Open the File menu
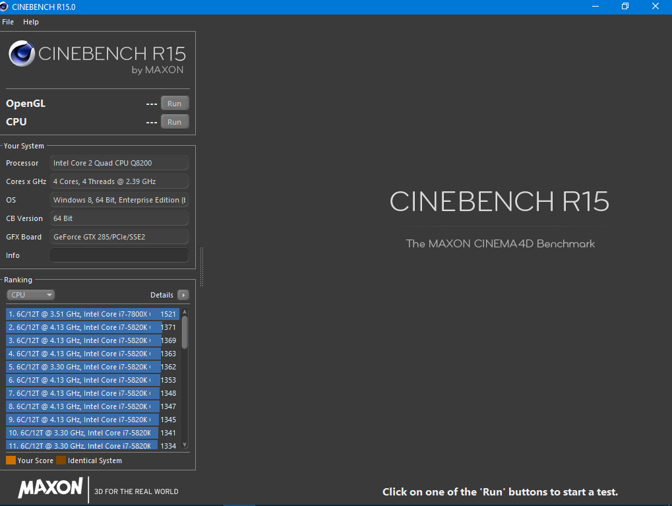 tap(8, 22)
